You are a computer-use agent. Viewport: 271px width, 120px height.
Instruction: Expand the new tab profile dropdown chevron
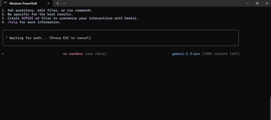[x=64, y=3]
